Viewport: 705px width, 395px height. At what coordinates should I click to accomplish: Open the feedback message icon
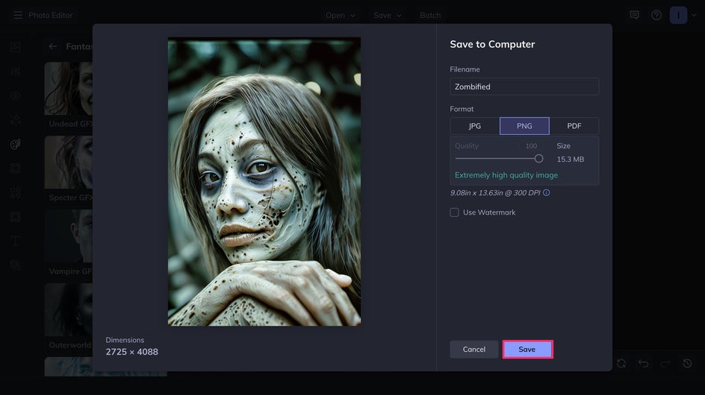634,15
